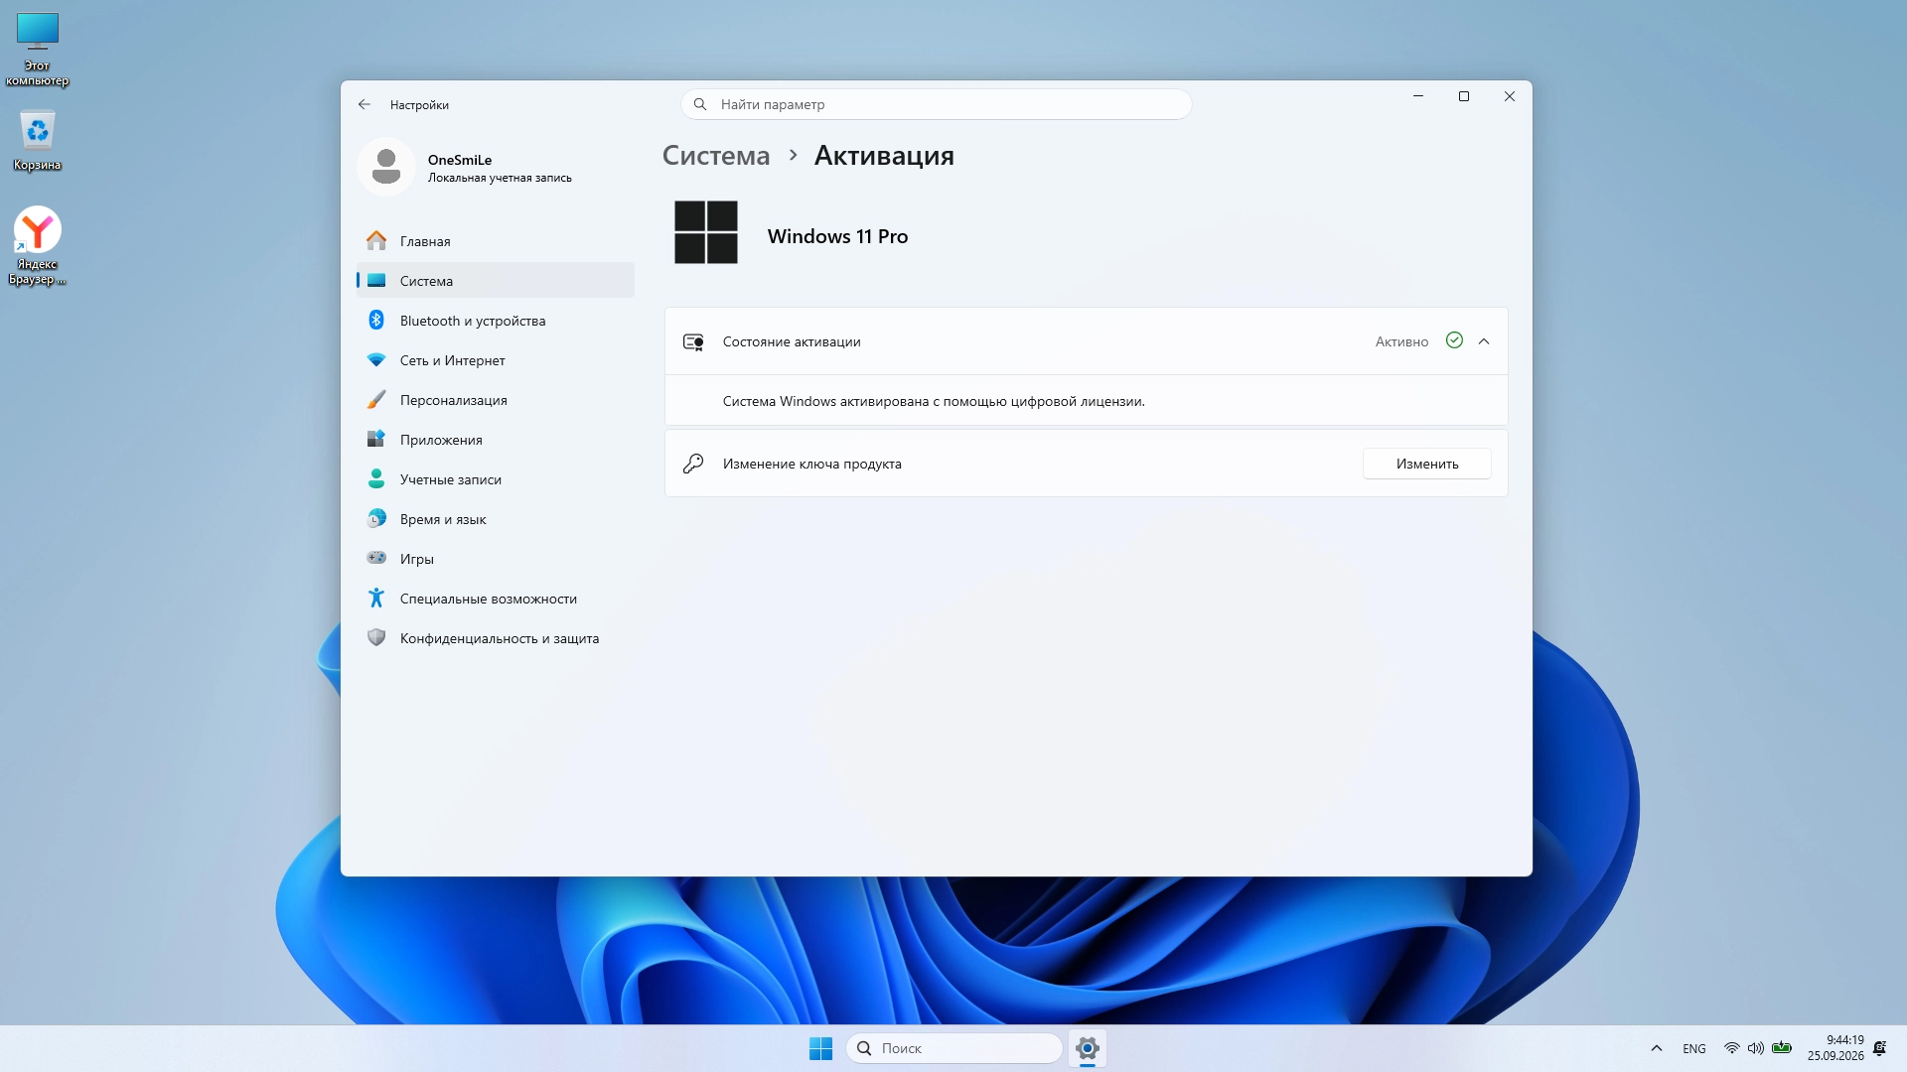
Task: Open Конфиденциальность и защита shield item
Action: (495, 638)
